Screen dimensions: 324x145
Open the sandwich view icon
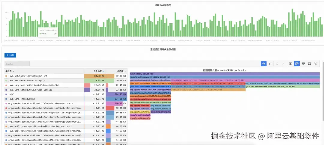pos(310,64)
